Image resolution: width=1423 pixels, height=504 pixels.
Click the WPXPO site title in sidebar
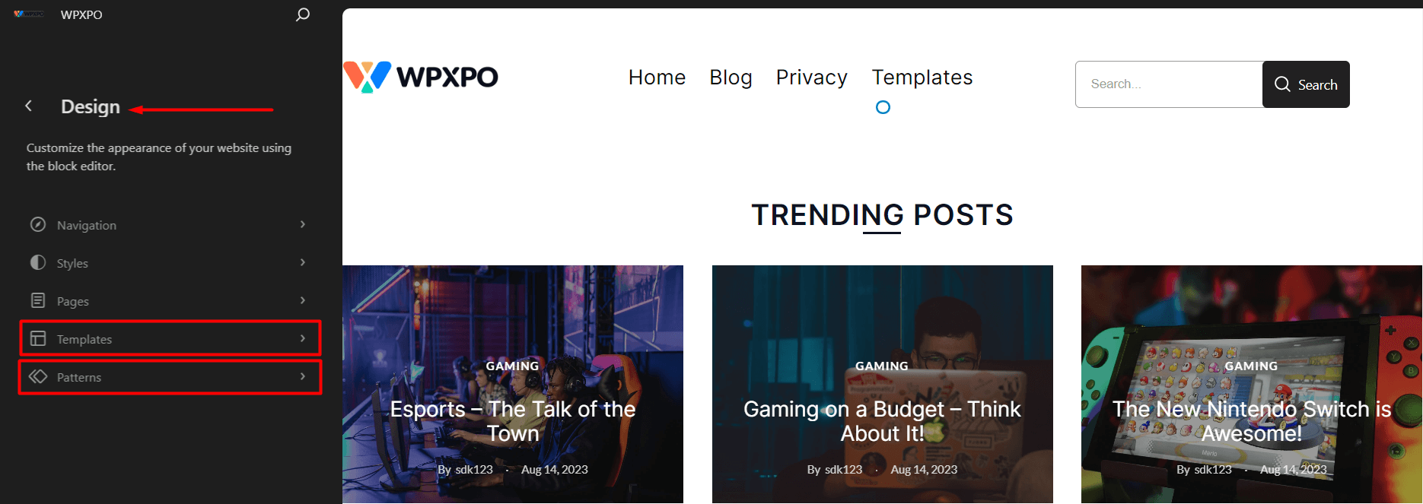(x=81, y=14)
